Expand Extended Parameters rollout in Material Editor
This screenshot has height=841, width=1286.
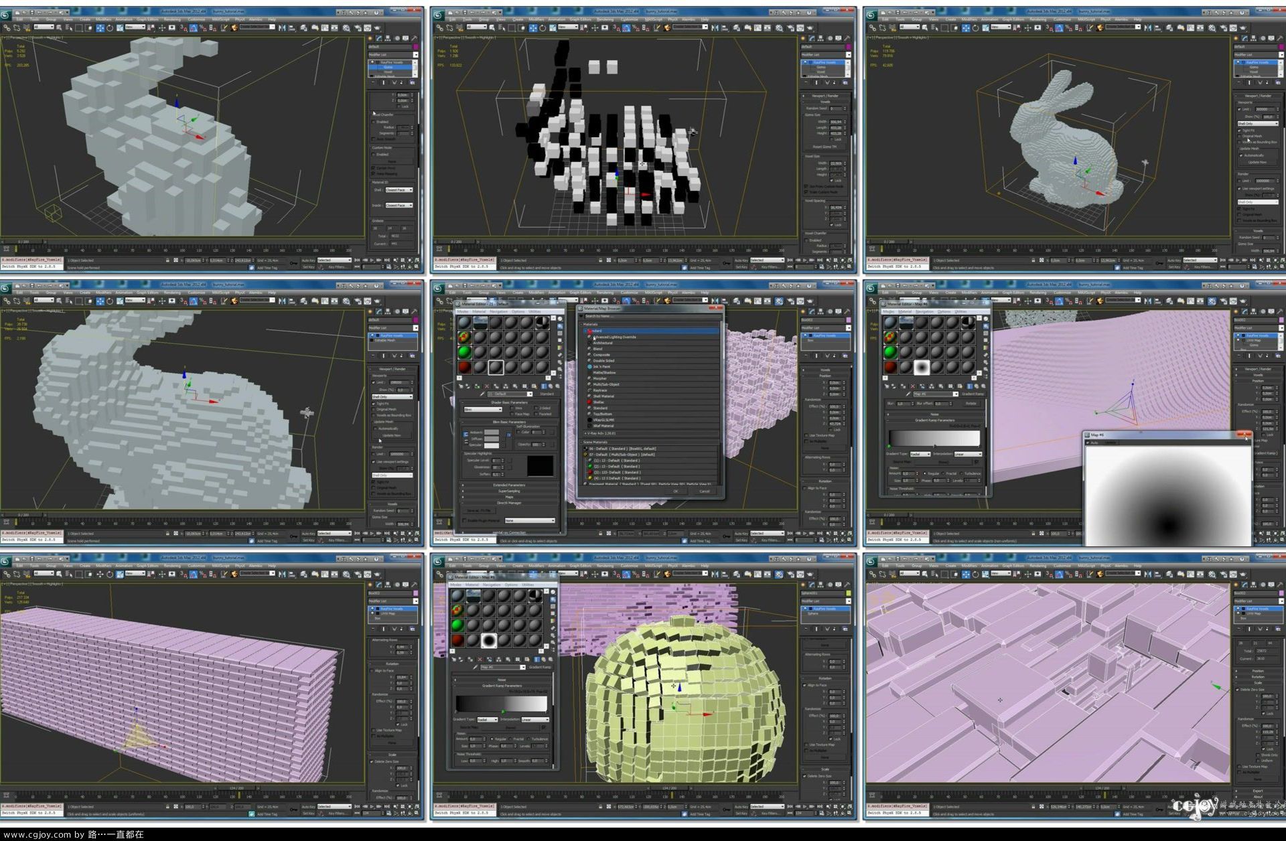[509, 485]
